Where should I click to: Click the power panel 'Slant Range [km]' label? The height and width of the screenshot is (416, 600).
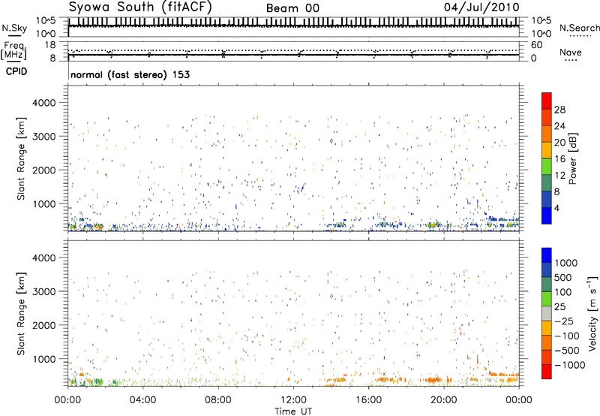tap(21, 158)
